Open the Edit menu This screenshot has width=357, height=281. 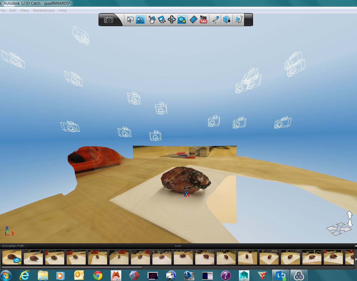pyautogui.click(x=13, y=10)
